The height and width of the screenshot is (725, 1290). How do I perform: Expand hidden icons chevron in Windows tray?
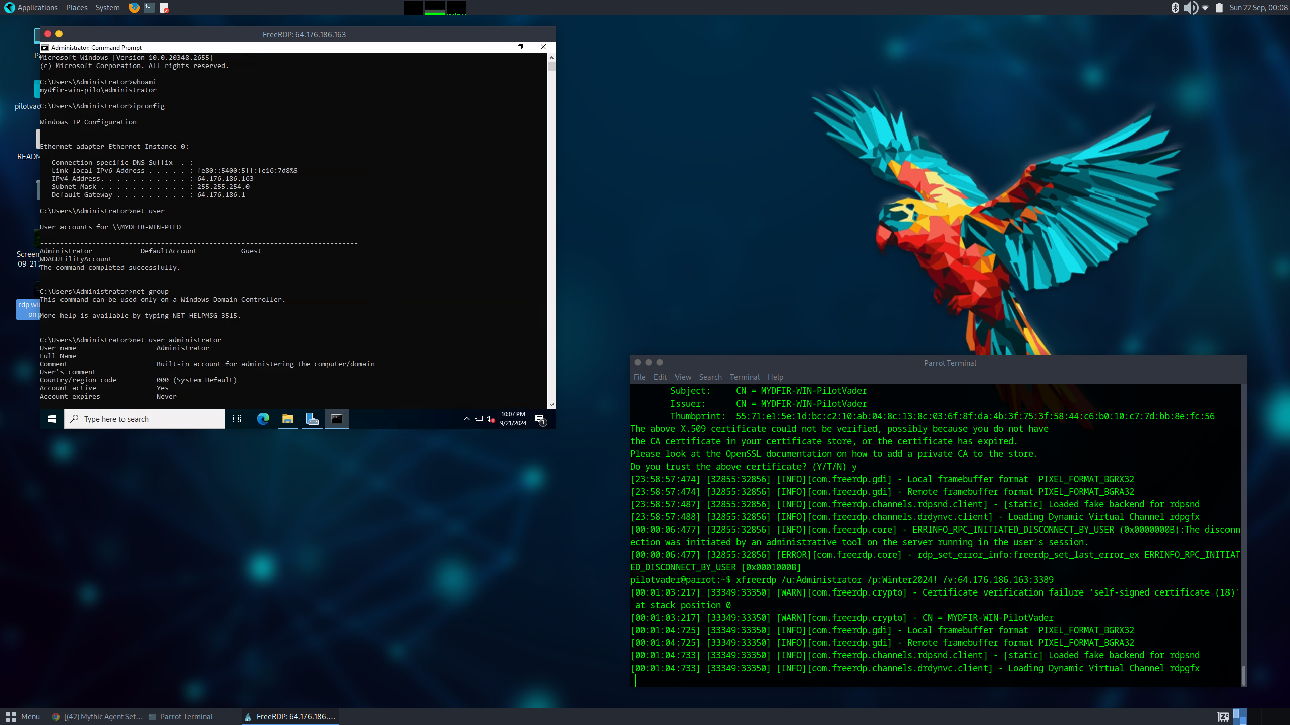tap(466, 419)
